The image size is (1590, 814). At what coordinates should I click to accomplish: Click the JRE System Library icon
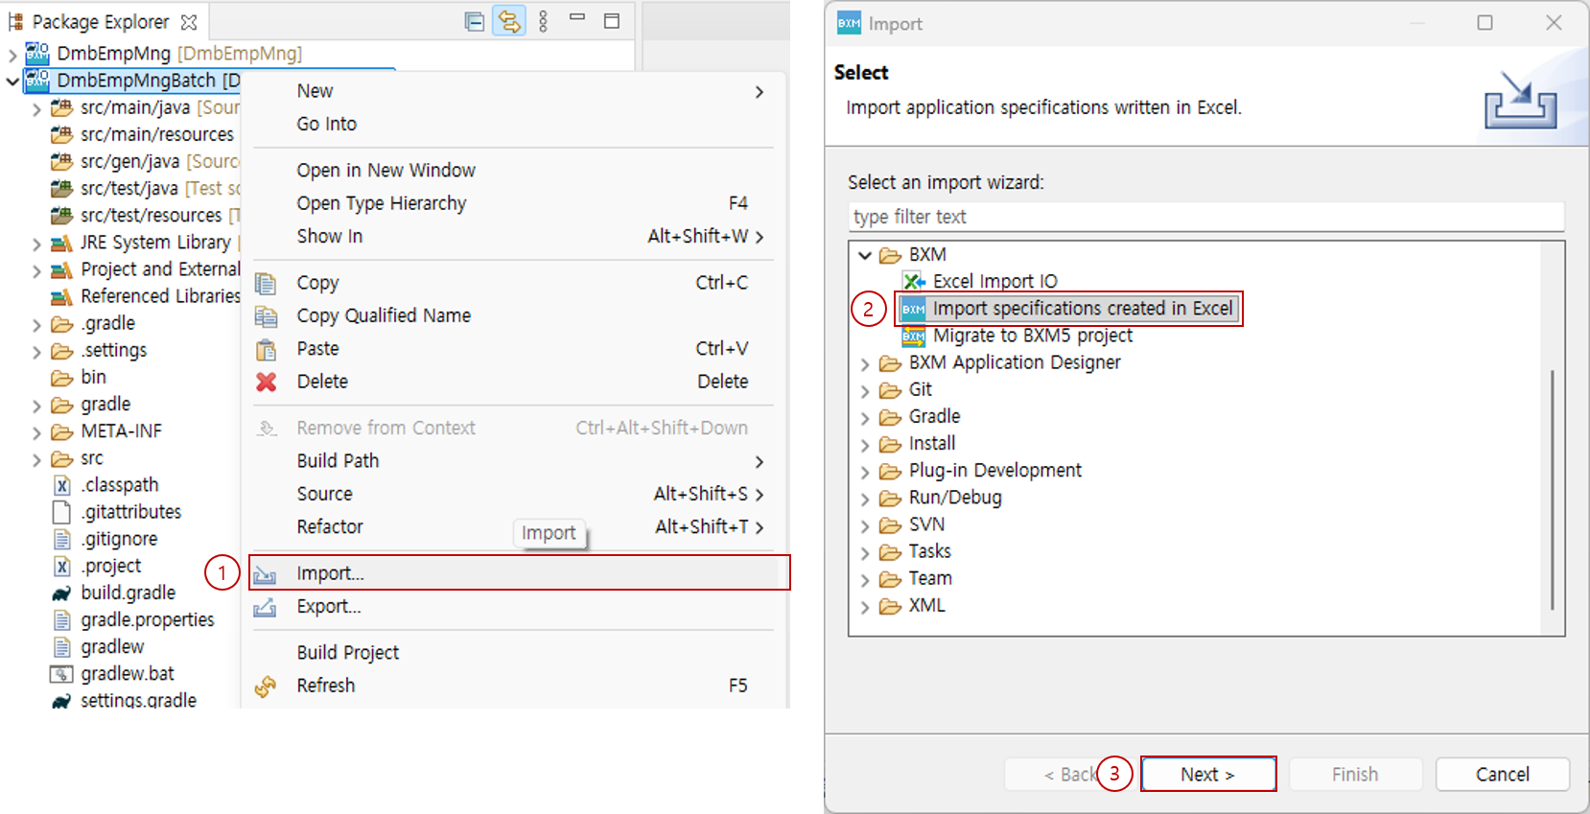point(61,243)
